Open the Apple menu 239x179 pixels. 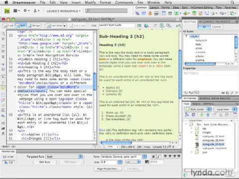[x=6, y=2]
